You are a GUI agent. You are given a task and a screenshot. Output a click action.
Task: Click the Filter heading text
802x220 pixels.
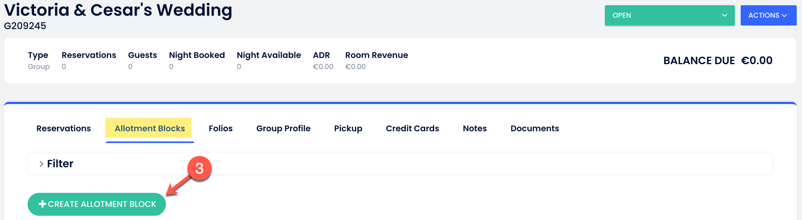[60, 164]
